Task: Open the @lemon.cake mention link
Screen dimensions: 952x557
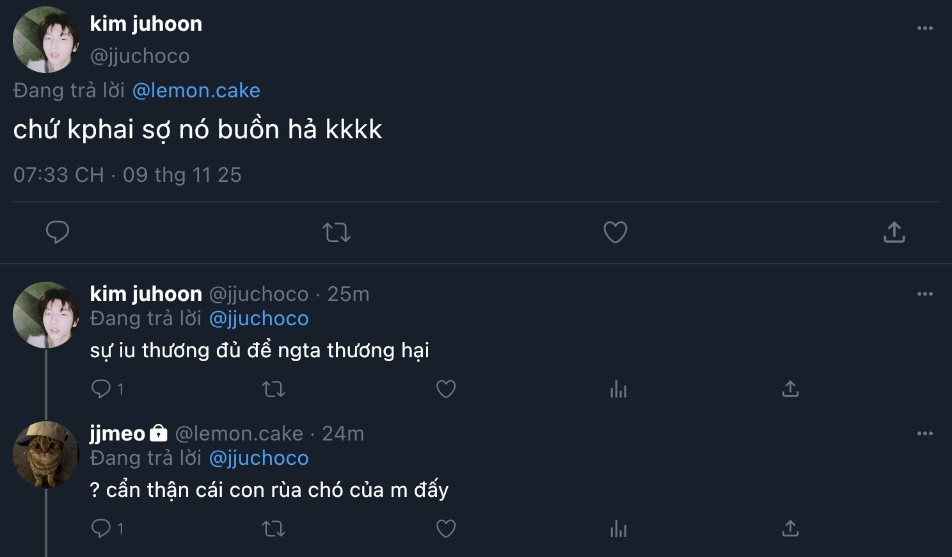Action: click(196, 90)
